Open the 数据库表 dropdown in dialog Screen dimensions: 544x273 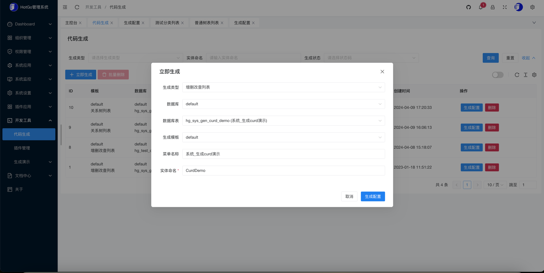pyautogui.click(x=283, y=121)
